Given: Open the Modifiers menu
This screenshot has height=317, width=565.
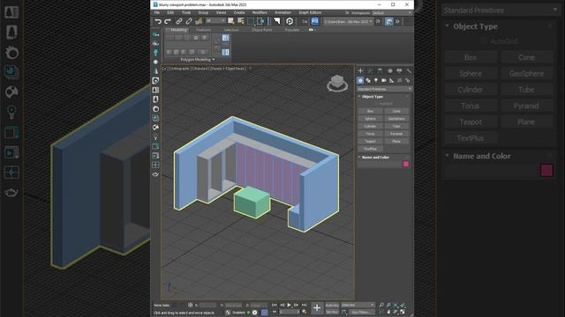Looking at the screenshot, I should (x=260, y=12).
